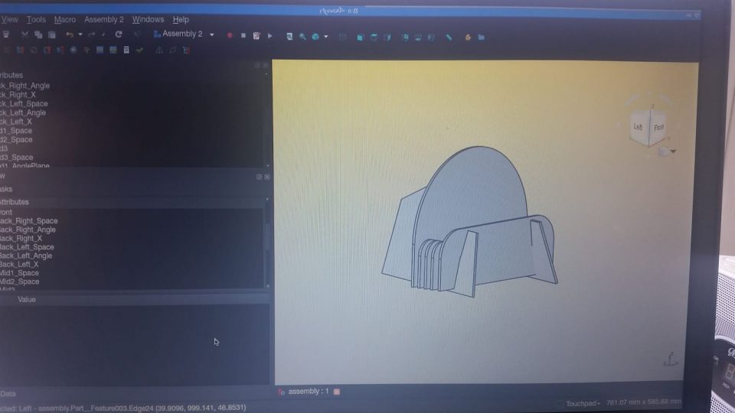The image size is (735, 413).
Task: Click the Create group folder icon
Action: (482, 37)
